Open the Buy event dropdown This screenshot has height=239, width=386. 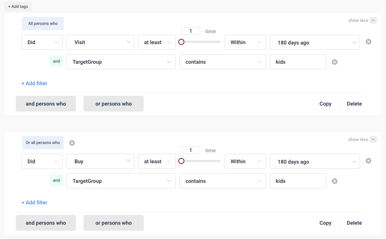click(100, 161)
